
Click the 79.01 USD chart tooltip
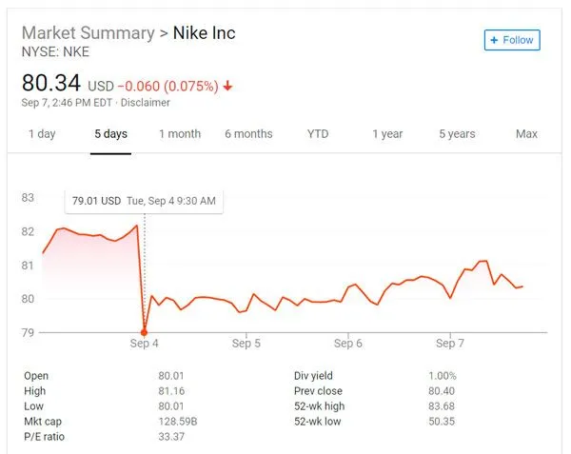click(x=144, y=201)
